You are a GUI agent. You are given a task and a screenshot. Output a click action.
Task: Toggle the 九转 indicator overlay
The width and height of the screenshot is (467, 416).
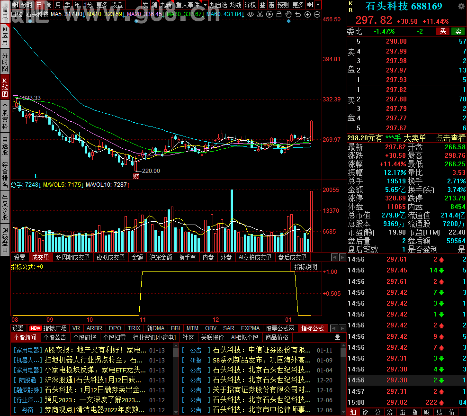[x=166, y=5]
